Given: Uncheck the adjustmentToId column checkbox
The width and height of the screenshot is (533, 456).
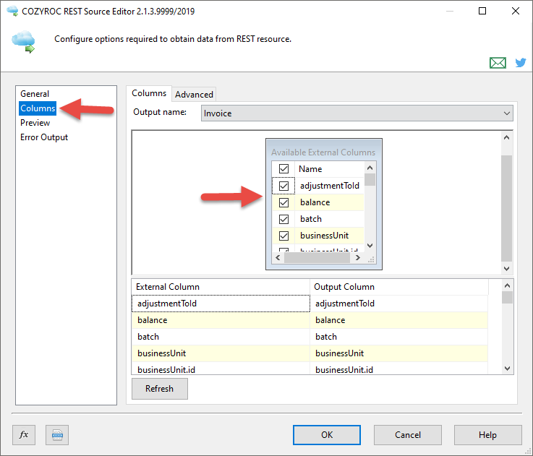Looking at the screenshot, I should point(283,186).
